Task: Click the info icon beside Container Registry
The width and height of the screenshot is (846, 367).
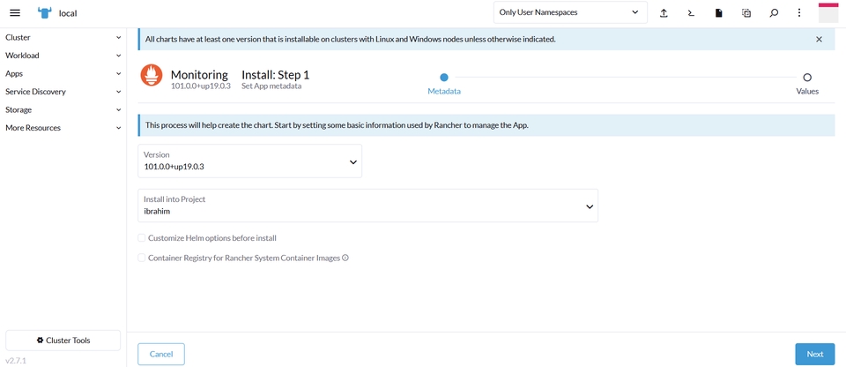Action: click(x=345, y=258)
